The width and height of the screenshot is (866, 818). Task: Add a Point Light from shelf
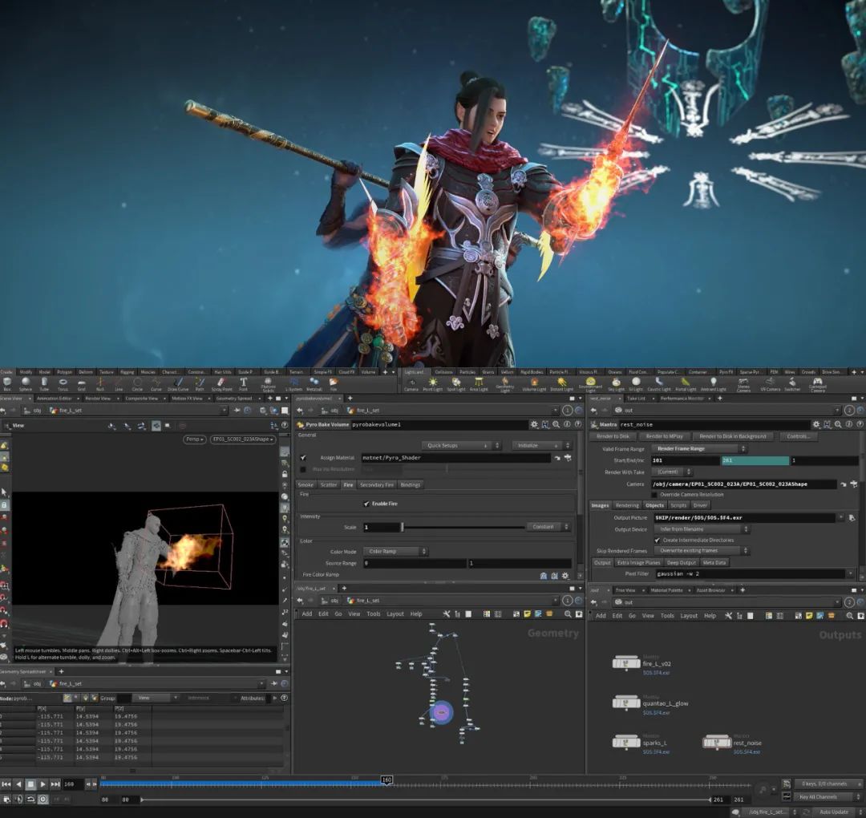[x=432, y=383]
